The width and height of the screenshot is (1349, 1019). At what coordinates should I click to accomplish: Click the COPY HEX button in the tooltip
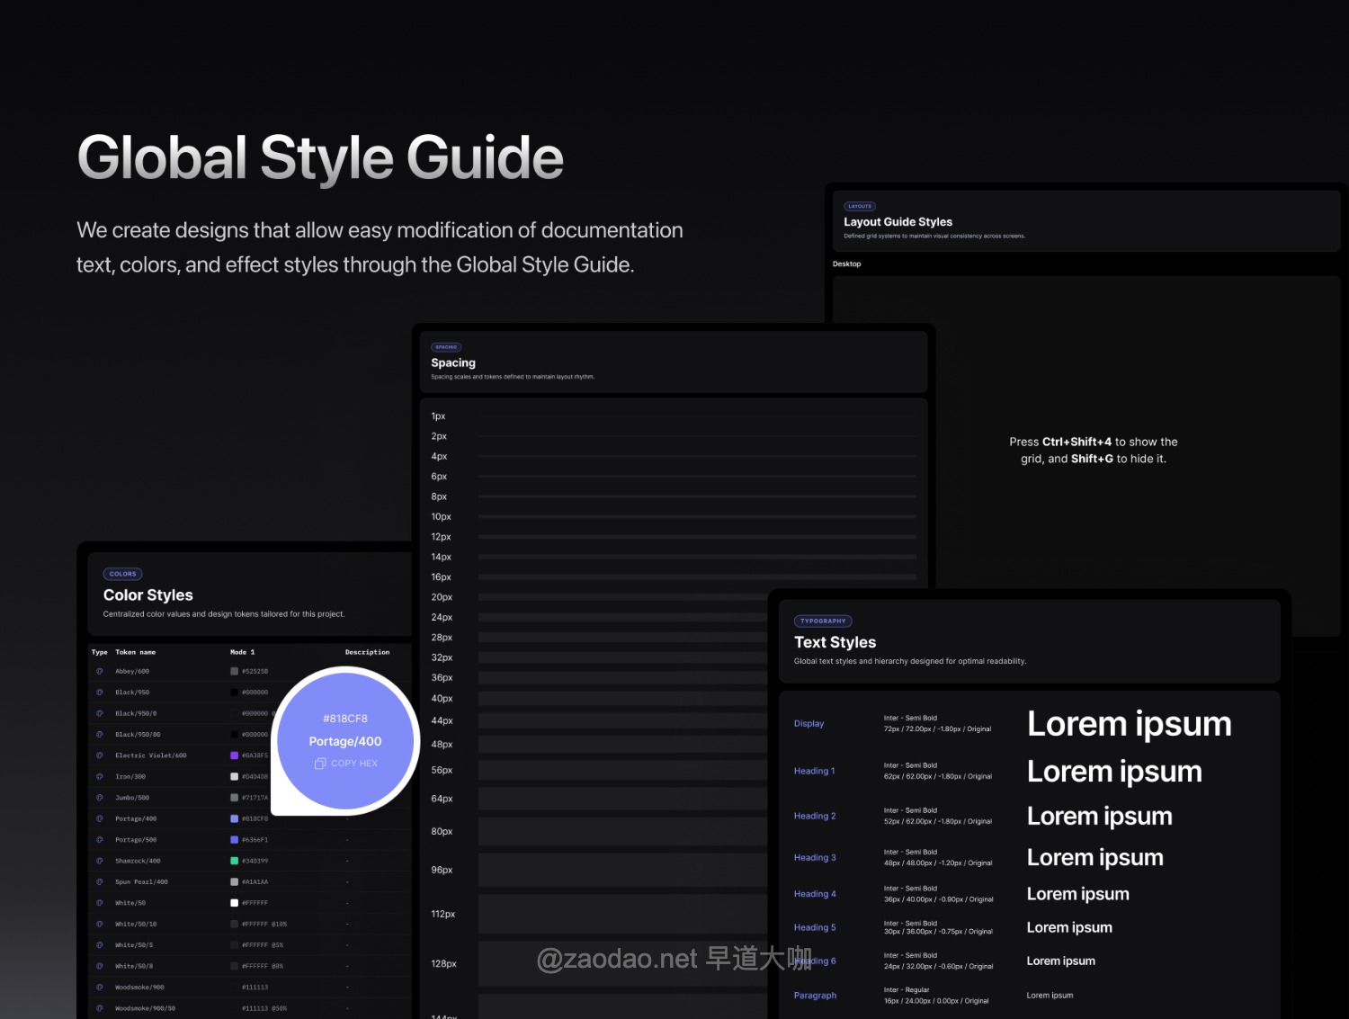(346, 764)
